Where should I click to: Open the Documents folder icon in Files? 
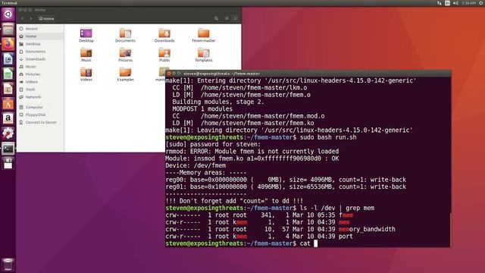tap(125, 36)
